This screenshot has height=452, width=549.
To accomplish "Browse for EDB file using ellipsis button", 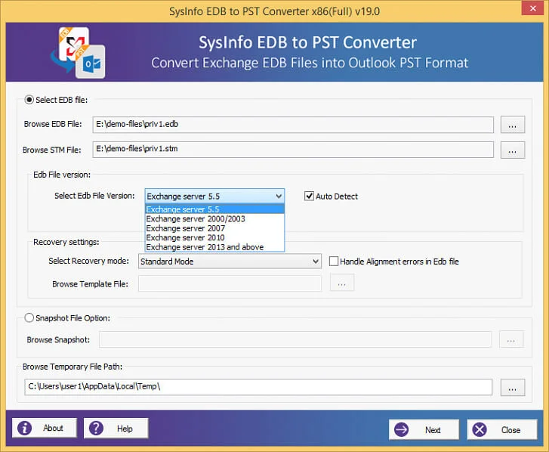I will (x=513, y=125).
